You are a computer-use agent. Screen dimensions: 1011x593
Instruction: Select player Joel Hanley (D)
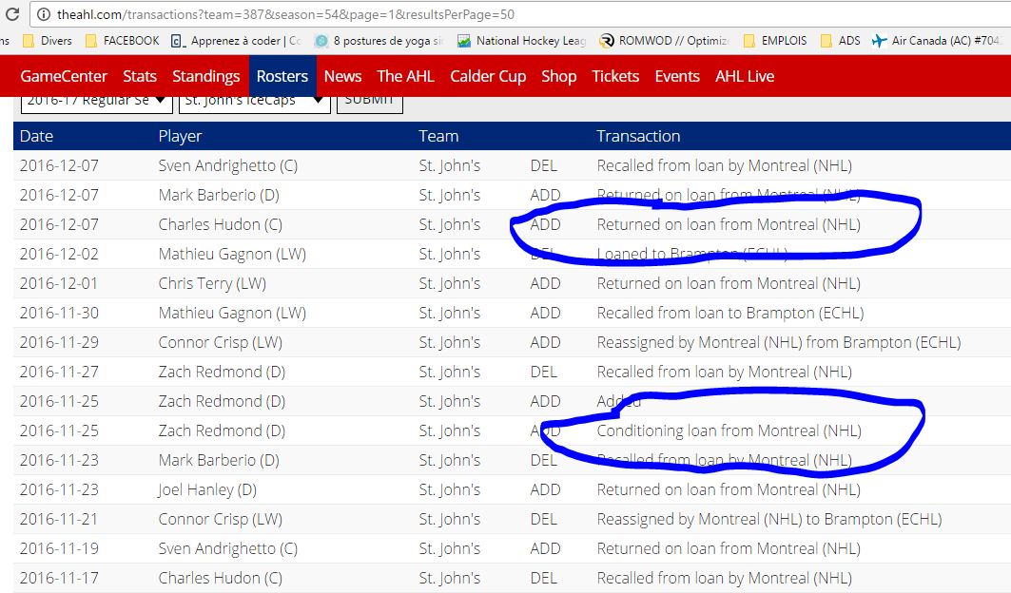click(x=207, y=489)
